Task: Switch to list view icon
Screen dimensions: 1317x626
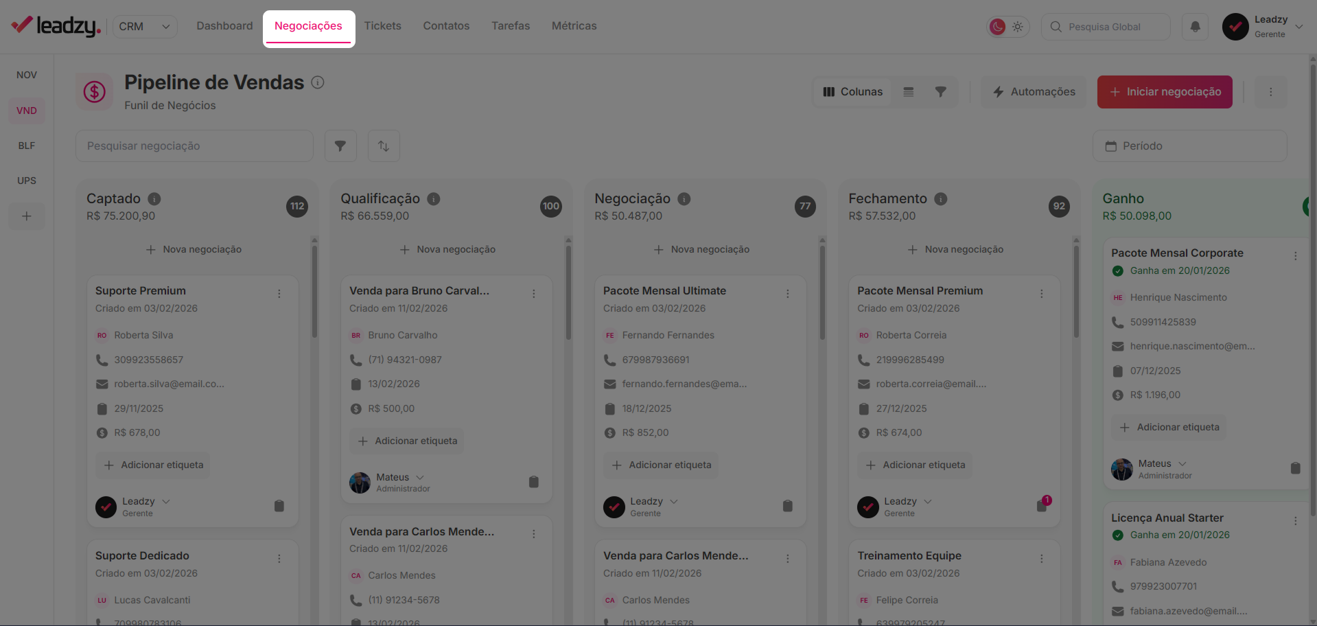Action: pyautogui.click(x=908, y=92)
